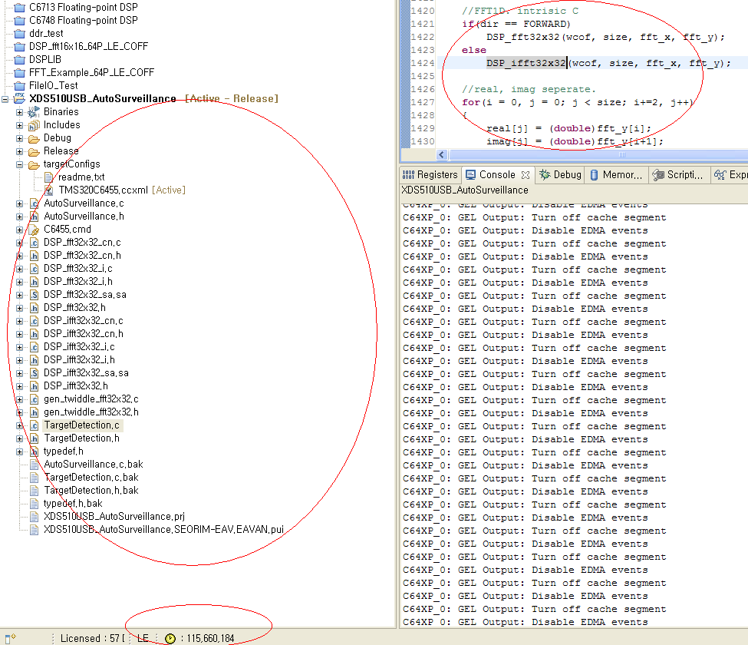Select the C6713 Floating-point DSP project icon
Screen dimensions: 748x645
(19, 8)
